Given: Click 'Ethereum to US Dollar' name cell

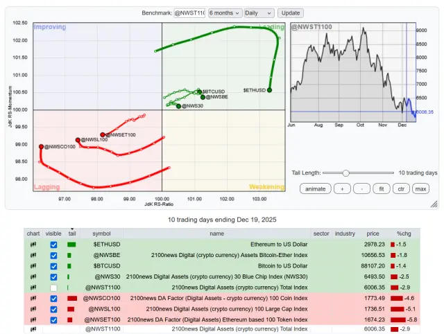Looking at the screenshot, I should 279,245.
